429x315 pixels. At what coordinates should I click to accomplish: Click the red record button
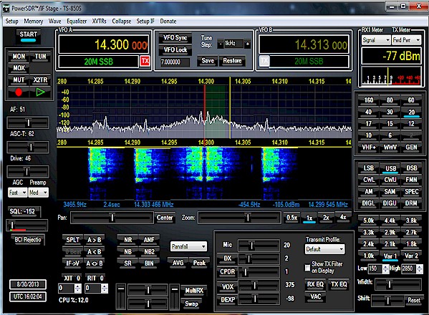point(19,92)
